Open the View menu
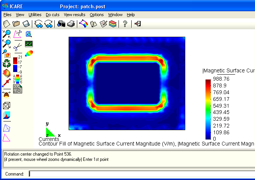This screenshot has height=180, width=255. (x=20, y=15)
